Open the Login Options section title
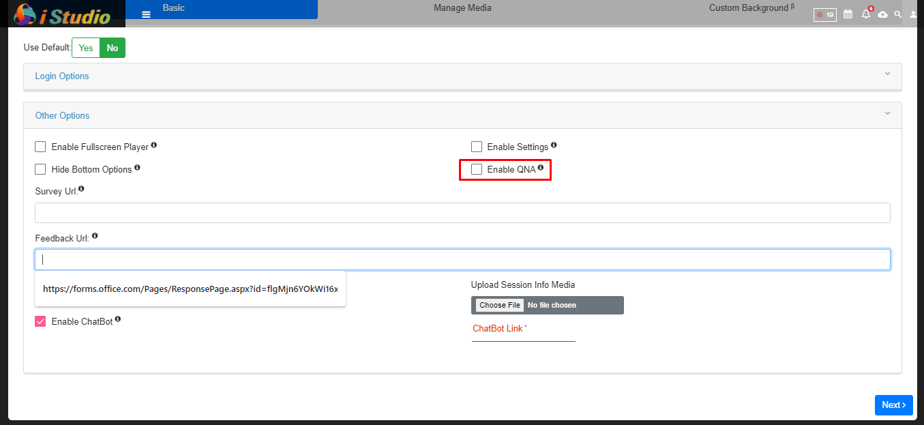This screenshot has height=425, width=924. pyautogui.click(x=62, y=76)
